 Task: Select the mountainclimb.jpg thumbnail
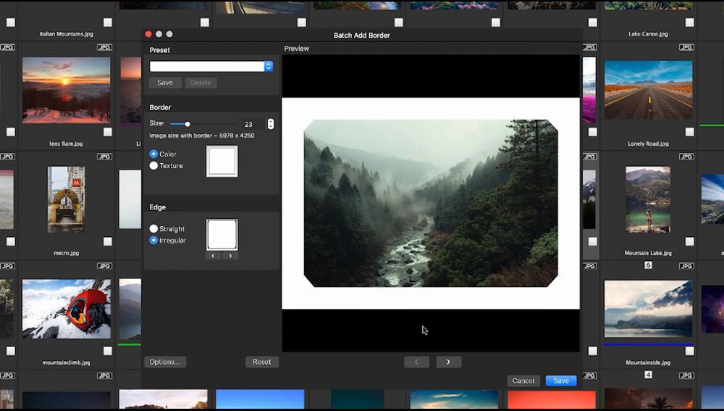click(67, 309)
